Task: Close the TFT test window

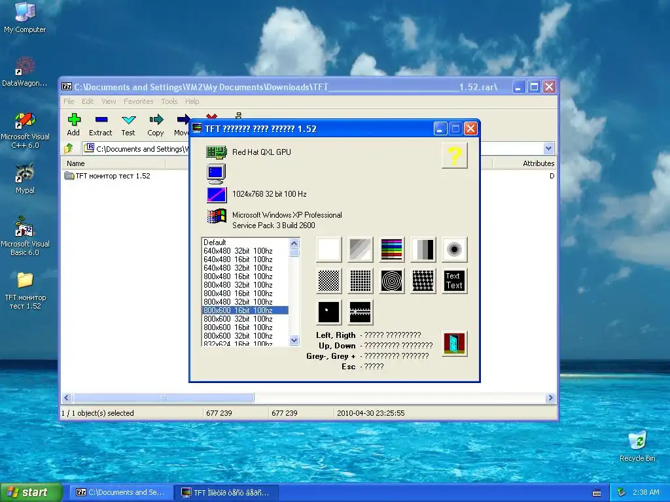Action: click(x=470, y=129)
